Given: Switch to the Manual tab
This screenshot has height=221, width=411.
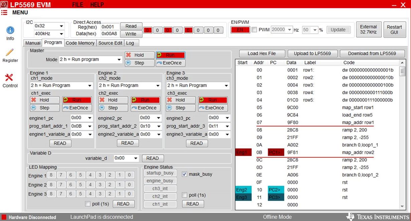Looking at the screenshot, I should coord(33,43).
